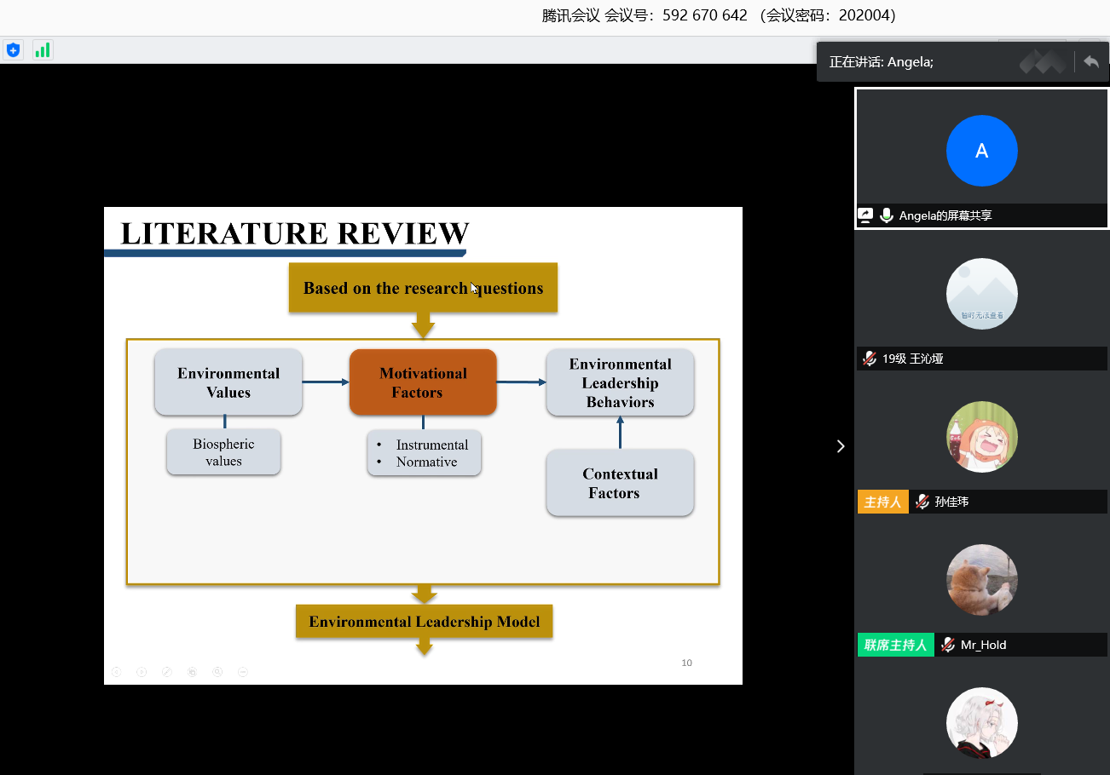Click Angela's green microphone icon
Image resolution: width=1110 pixels, height=775 pixels.
click(x=887, y=215)
